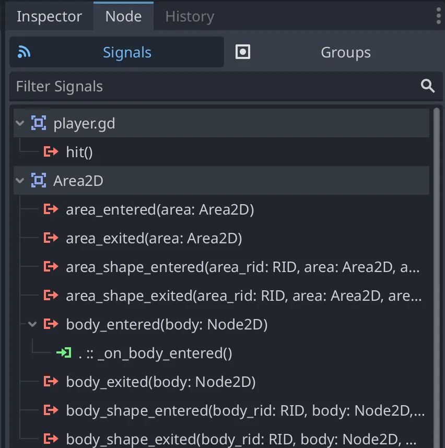This screenshot has width=445, height=448.
Task: Click the red signal icon beside hit()
Action: tap(51, 152)
